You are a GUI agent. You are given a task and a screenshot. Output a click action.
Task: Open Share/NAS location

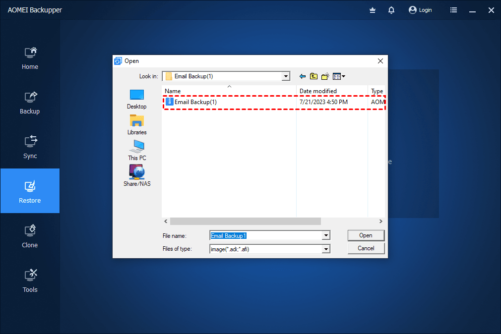click(x=137, y=176)
